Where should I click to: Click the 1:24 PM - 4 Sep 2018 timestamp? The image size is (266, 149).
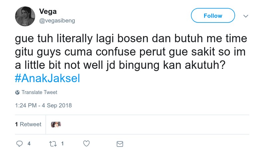(43, 106)
